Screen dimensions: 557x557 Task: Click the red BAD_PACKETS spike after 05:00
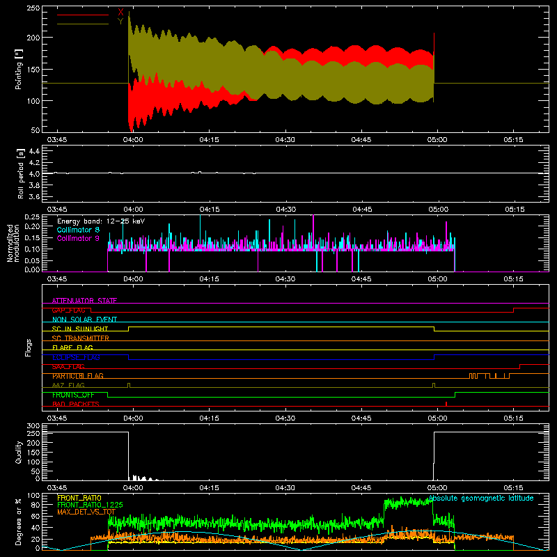point(446,404)
